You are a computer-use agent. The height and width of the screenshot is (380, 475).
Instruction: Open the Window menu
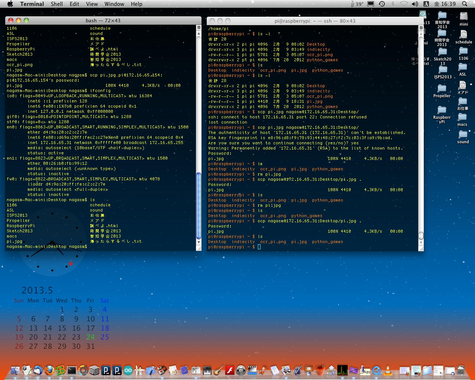[114, 4]
